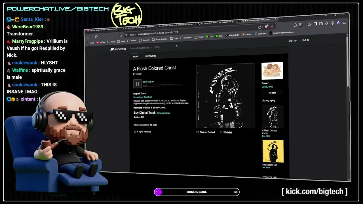The image size is (363, 204).
Task: Open the Chat bookmark
Action: 219,36
